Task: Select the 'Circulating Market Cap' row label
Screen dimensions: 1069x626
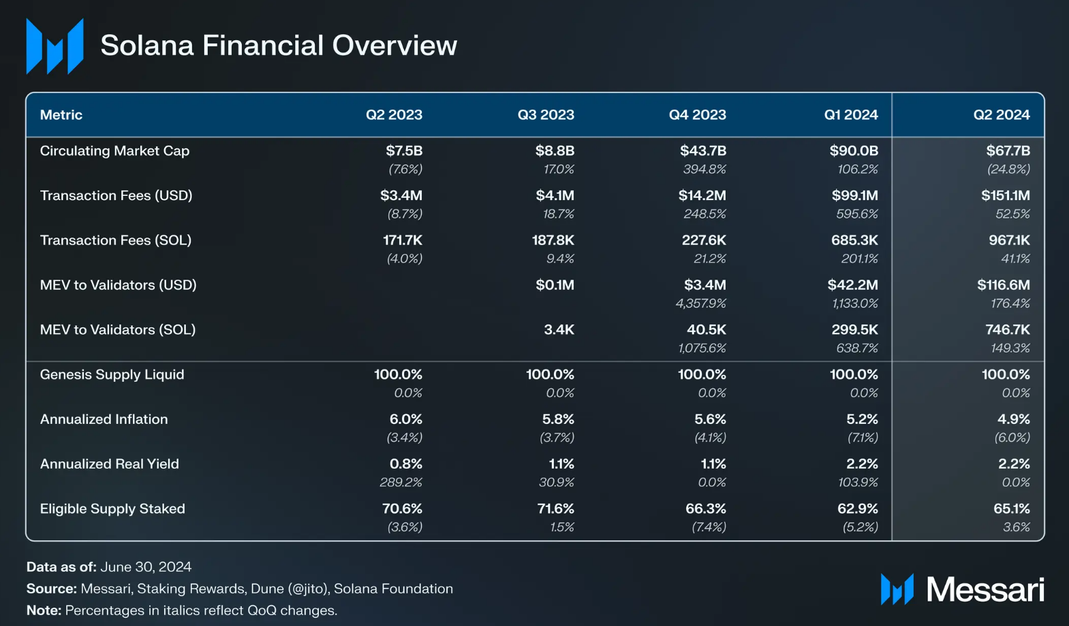Action: click(114, 151)
